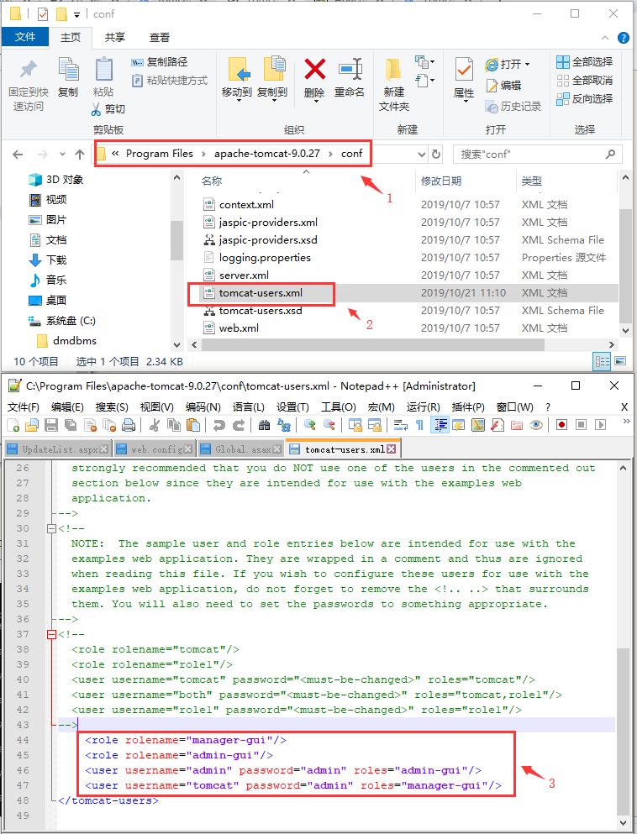Viewport: 637px width, 834px height.
Task: Click Open file icon in Notepad++ toolbar
Action: pyautogui.click(x=32, y=424)
